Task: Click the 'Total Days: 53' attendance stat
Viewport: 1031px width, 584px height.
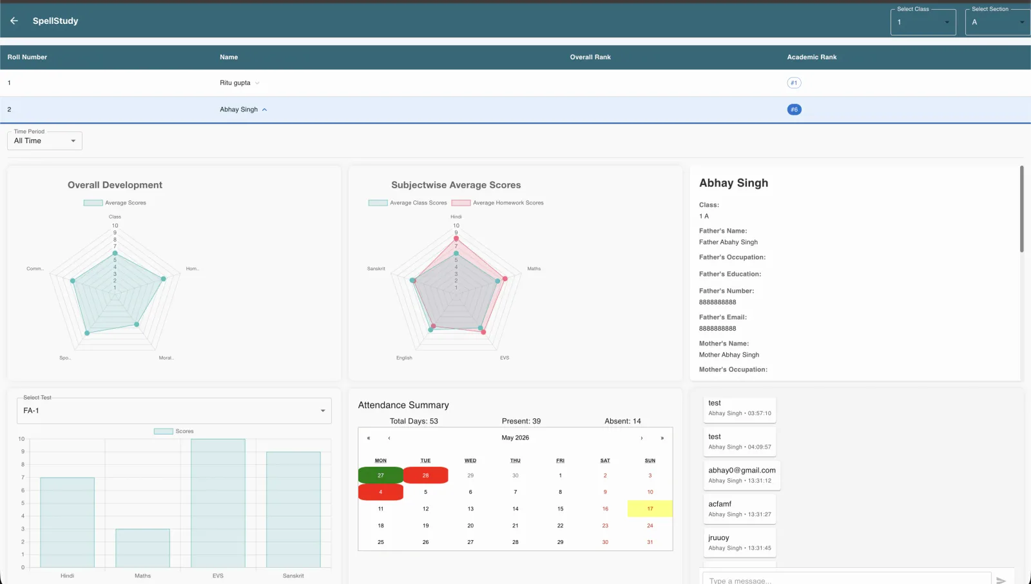Action: [x=414, y=421]
